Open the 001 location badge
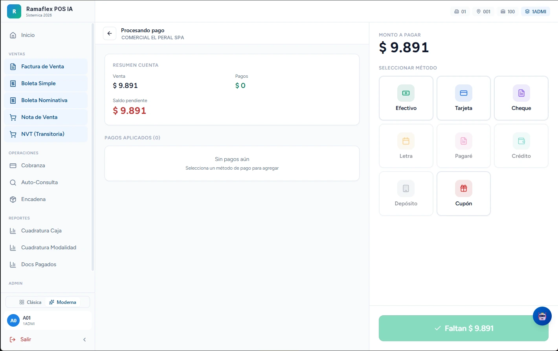 (483, 11)
